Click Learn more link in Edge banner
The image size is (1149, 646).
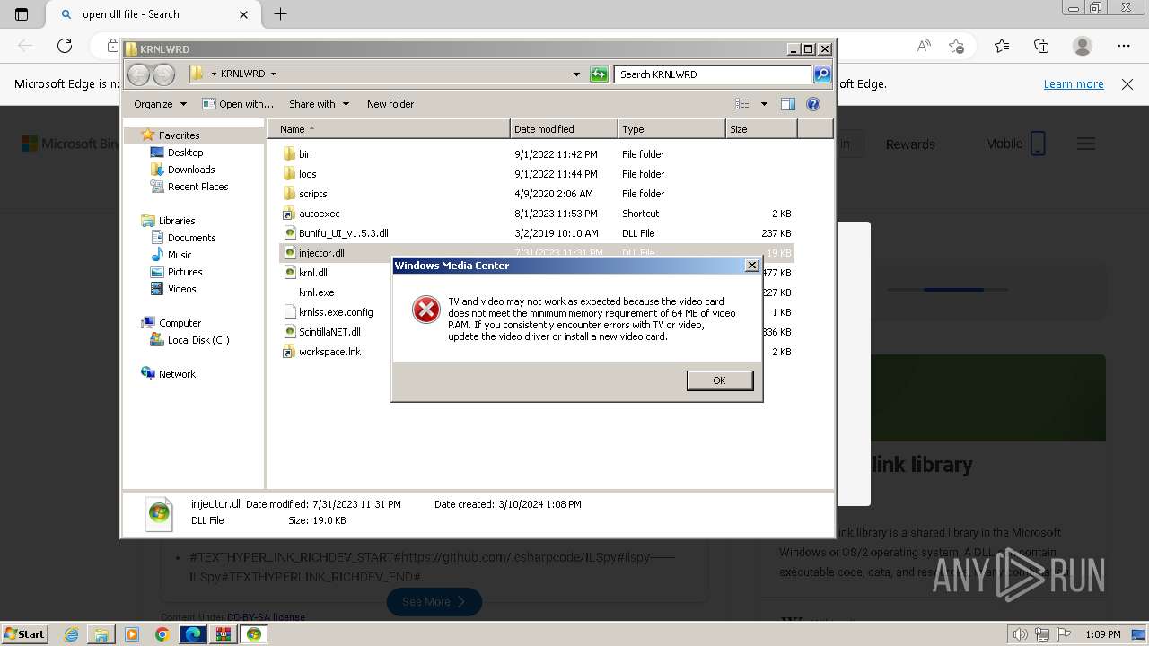click(x=1074, y=83)
